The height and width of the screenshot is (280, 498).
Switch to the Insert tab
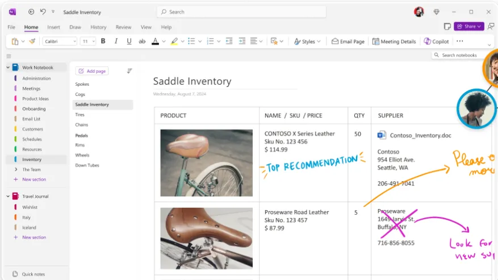pyautogui.click(x=53, y=27)
